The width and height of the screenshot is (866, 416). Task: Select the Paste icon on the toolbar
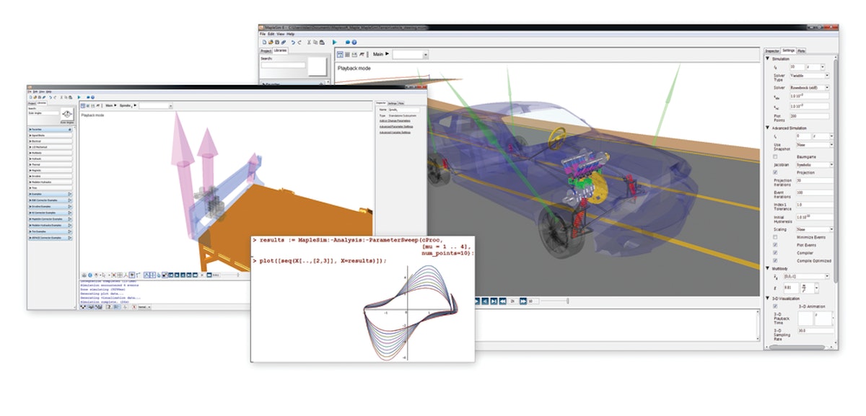coord(322,42)
